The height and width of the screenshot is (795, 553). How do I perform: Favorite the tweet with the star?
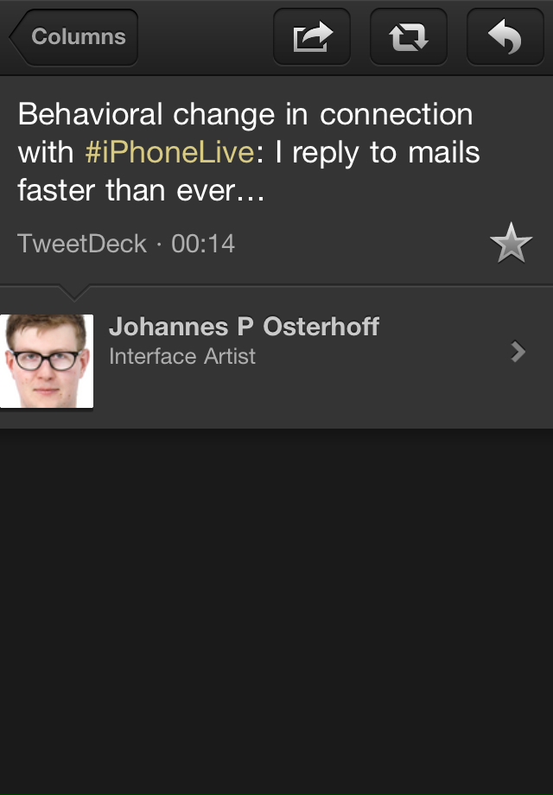(511, 243)
